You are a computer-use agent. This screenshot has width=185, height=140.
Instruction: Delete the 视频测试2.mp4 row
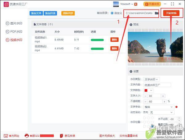[114, 48]
